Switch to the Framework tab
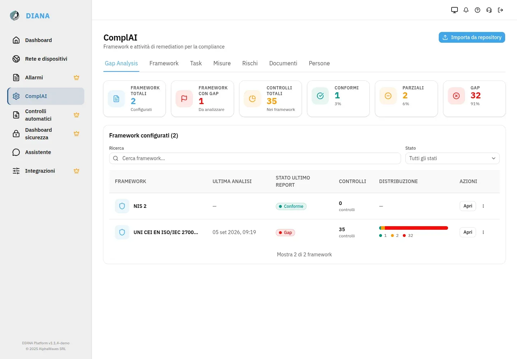This screenshot has width=517, height=359. click(x=164, y=64)
